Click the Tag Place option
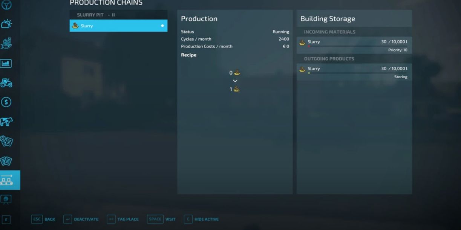 click(123, 219)
